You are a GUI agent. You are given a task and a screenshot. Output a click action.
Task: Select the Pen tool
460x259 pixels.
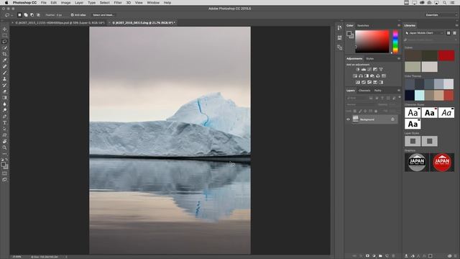(5, 117)
